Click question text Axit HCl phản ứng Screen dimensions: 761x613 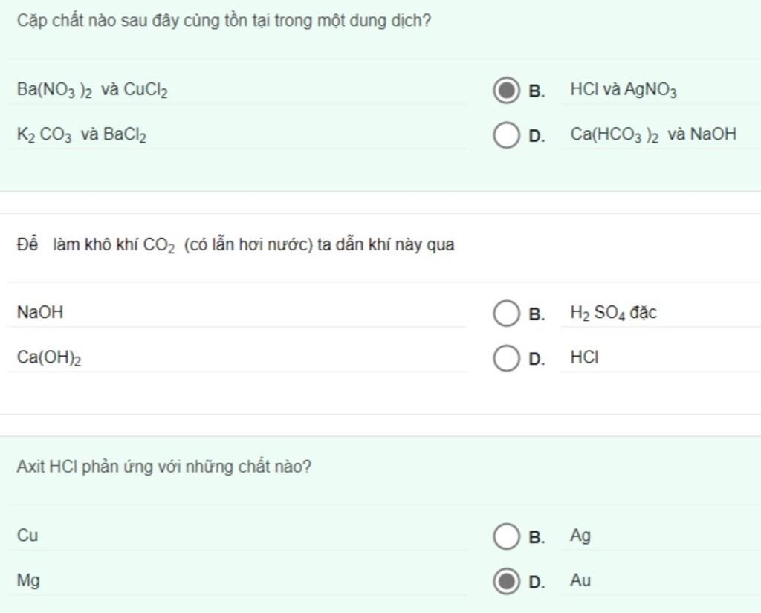[x=164, y=467]
